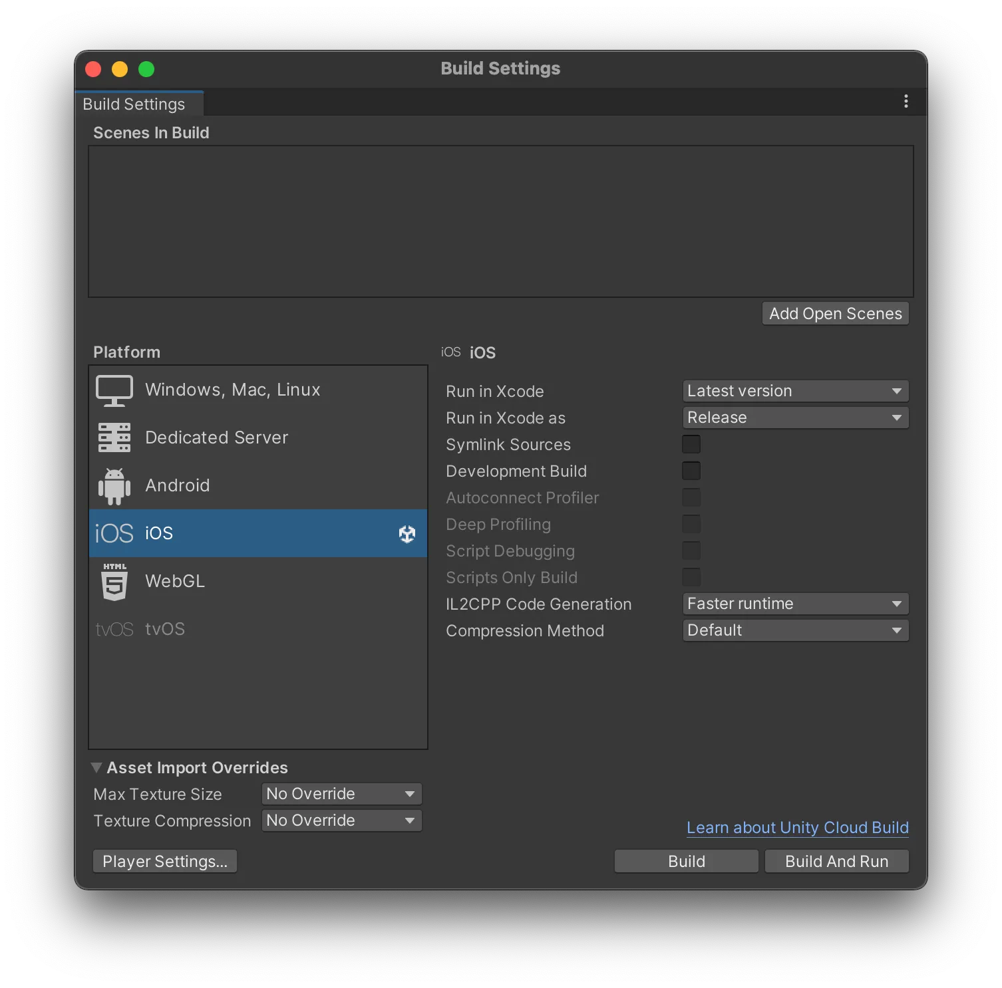Click the tvOS platform icon
The height and width of the screenshot is (988, 1002).
click(x=114, y=629)
